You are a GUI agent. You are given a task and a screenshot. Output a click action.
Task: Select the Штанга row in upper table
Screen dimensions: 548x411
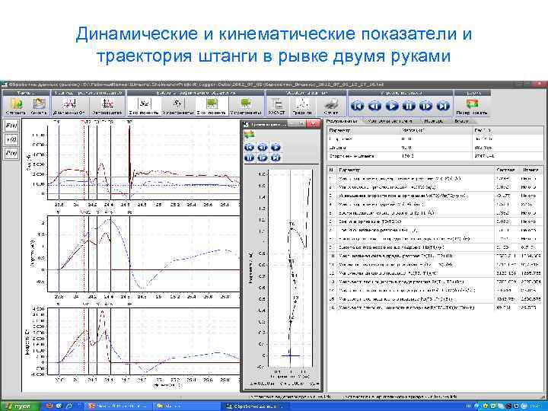435,148
